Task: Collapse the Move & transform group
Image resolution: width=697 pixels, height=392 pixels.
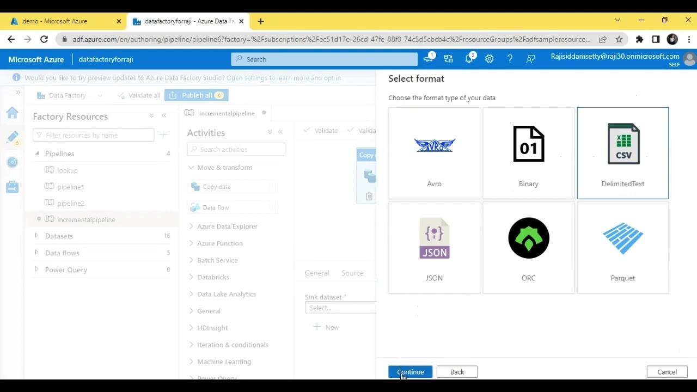Action: (191, 167)
